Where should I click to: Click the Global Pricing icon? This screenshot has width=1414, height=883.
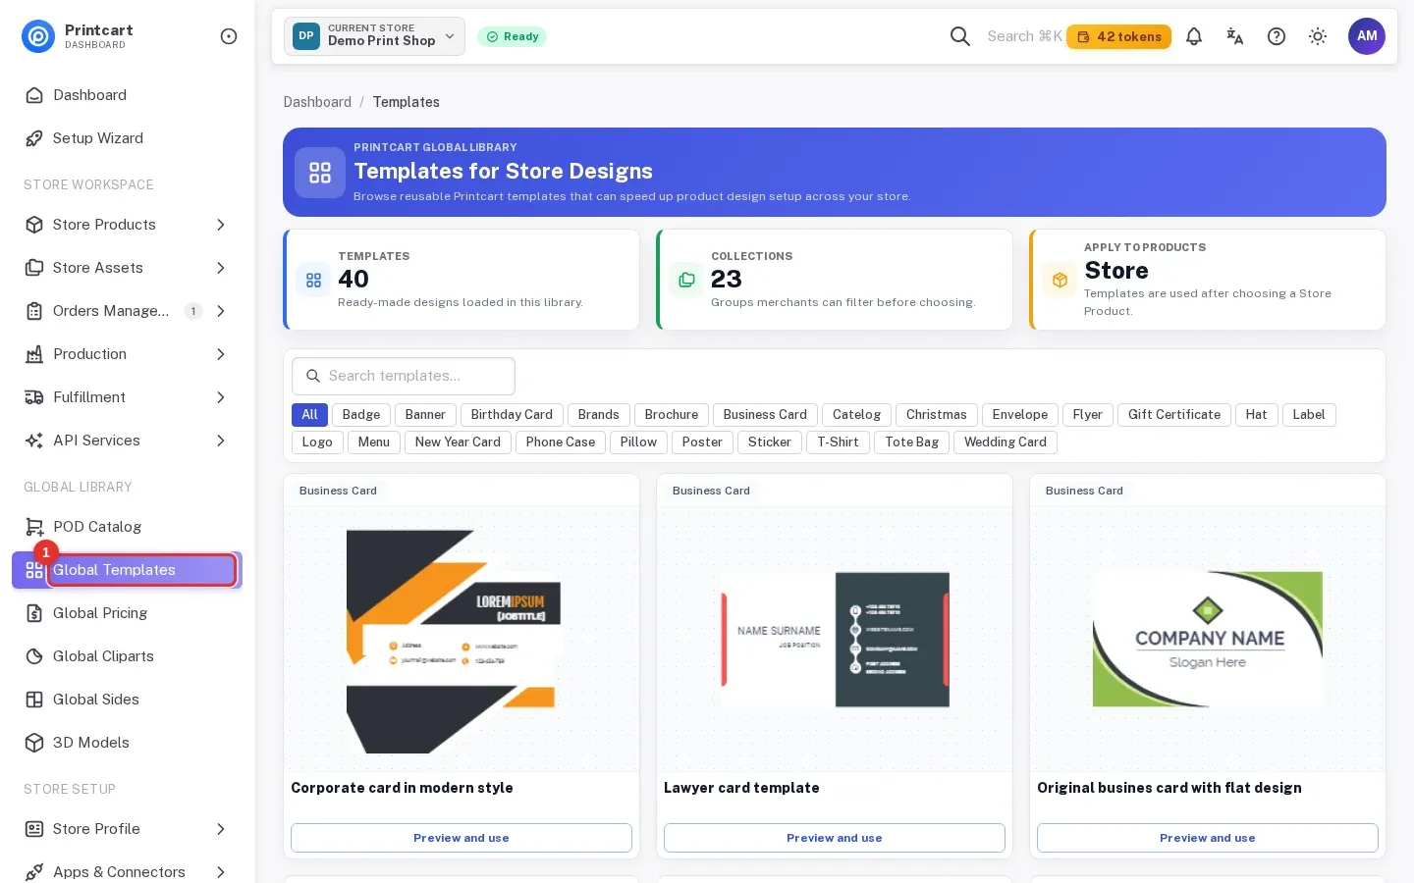(x=34, y=613)
